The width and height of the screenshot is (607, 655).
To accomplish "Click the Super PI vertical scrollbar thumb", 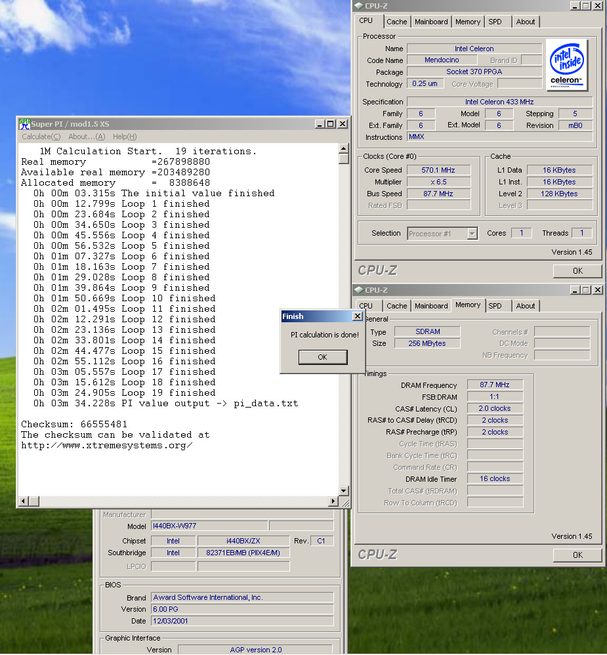I will [x=343, y=159].
